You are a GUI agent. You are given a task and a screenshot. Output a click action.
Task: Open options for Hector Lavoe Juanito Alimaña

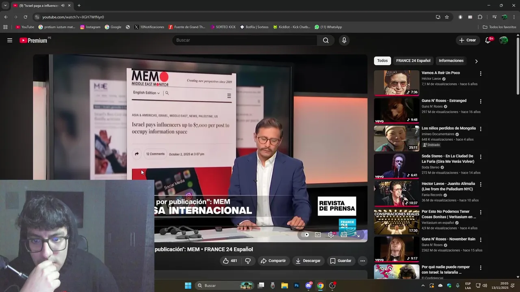click(x=481, y=184)
